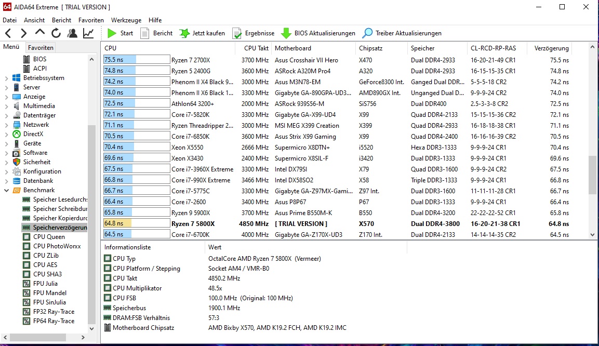Open the FP64 Ray-Trace benchmark icon

26,321
